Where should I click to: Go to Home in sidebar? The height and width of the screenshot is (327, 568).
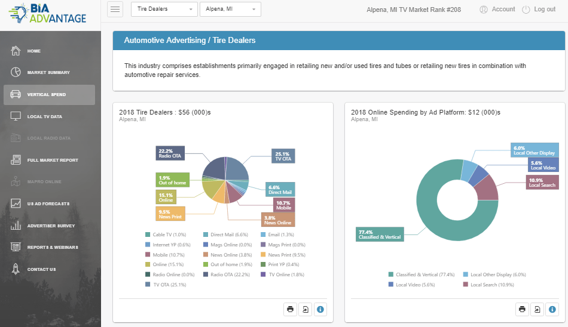(49, 51)
